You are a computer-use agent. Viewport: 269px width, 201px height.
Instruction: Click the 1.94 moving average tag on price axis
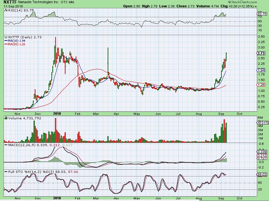[x=261, y=70]
